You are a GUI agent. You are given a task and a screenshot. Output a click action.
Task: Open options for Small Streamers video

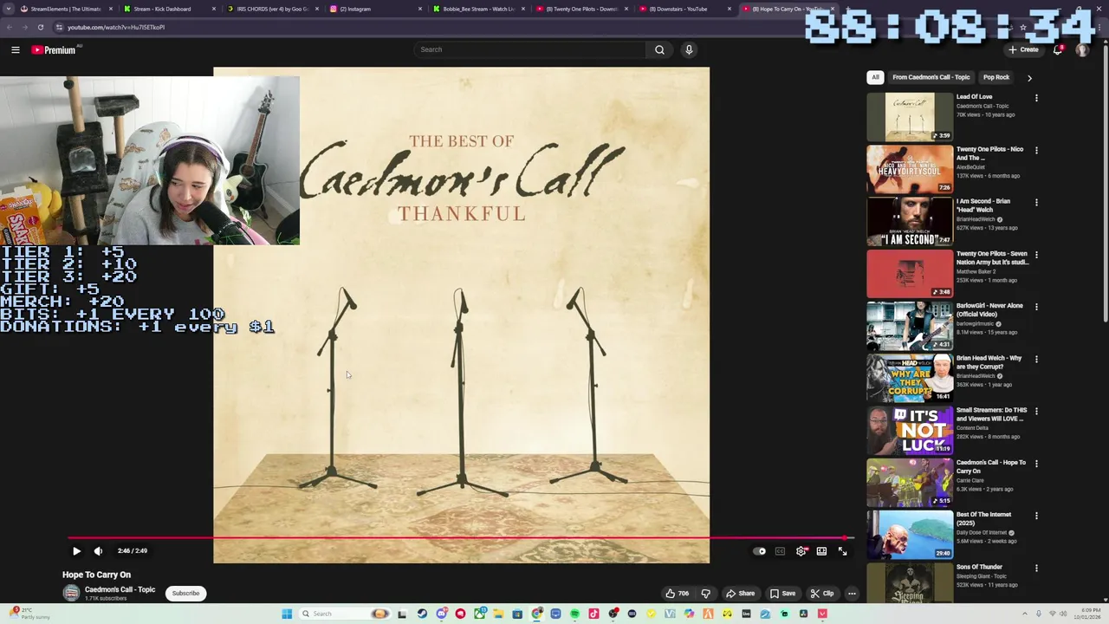pos(1036,411)
